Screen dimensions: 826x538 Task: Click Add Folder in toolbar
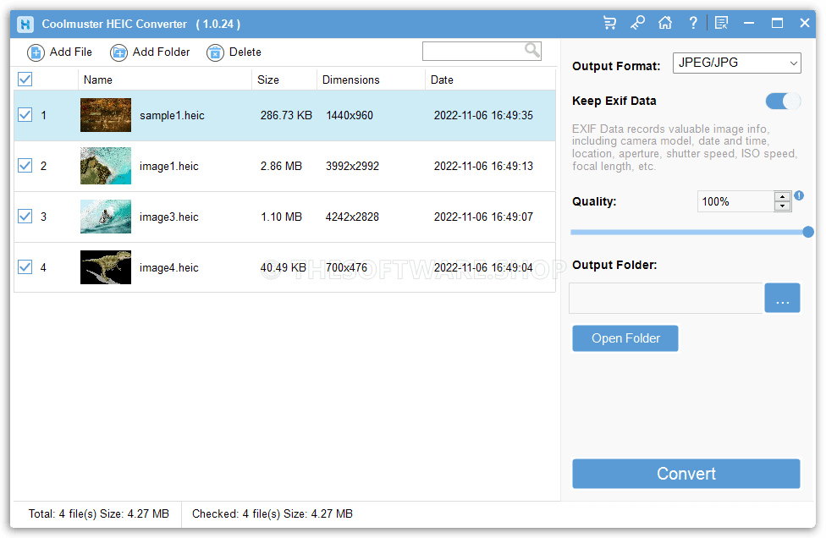click(150, 52)
